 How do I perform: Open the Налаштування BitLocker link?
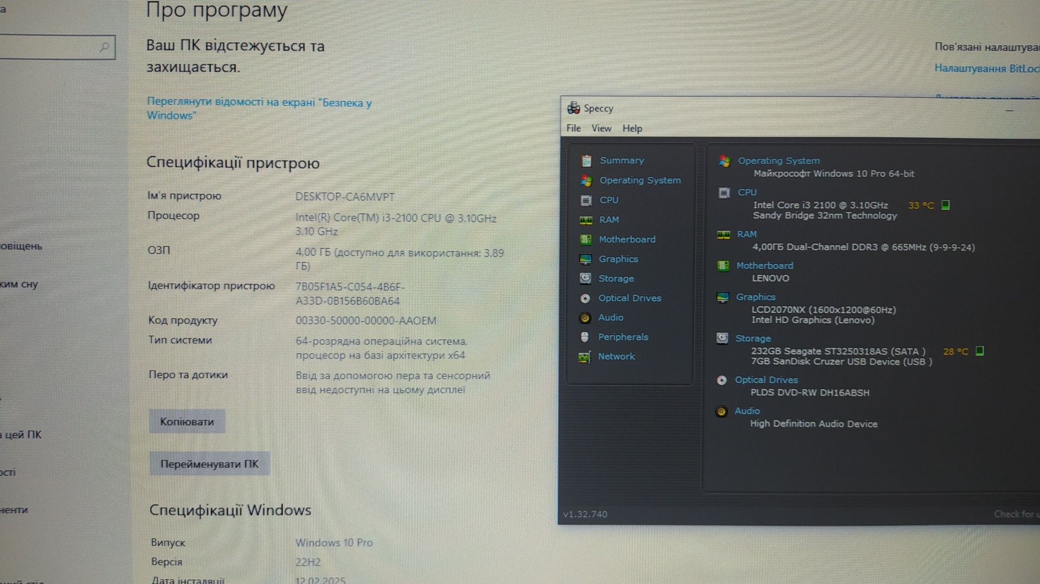click(986, 69)
